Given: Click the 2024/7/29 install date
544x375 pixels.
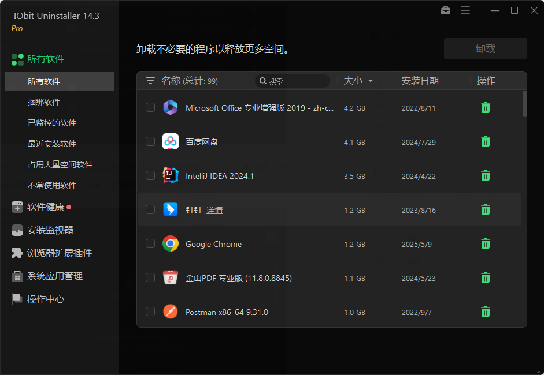Looking at the screenshot, I should [x=419, y=142].
